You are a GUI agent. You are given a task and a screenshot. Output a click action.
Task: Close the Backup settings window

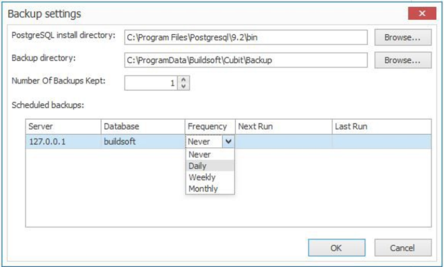coord(422,13)
